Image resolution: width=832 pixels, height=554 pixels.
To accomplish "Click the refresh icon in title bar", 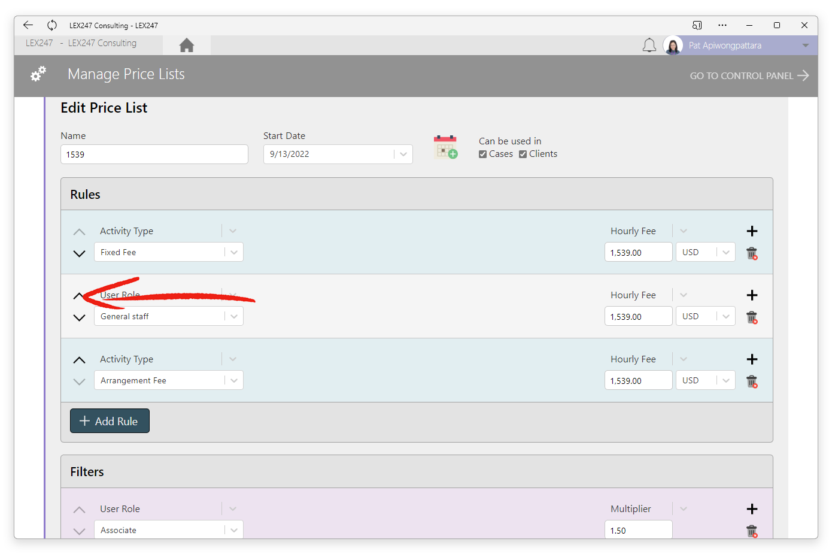I will [52, 25].
